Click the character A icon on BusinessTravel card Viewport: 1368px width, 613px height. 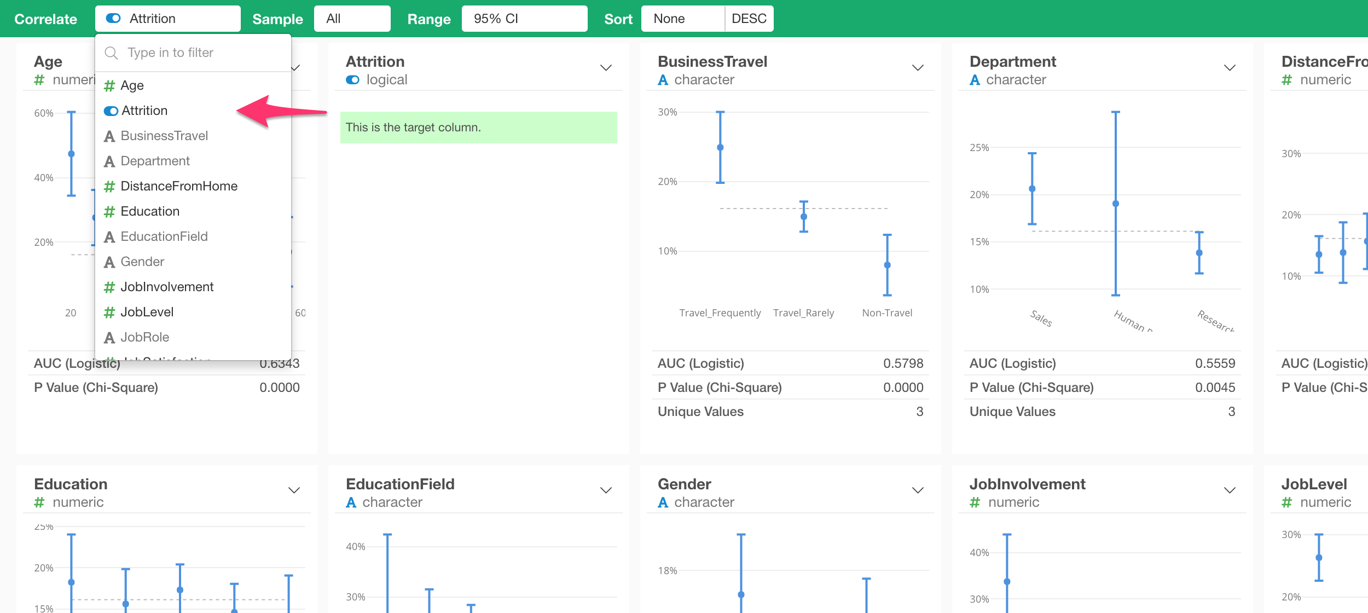pos(663,80)
